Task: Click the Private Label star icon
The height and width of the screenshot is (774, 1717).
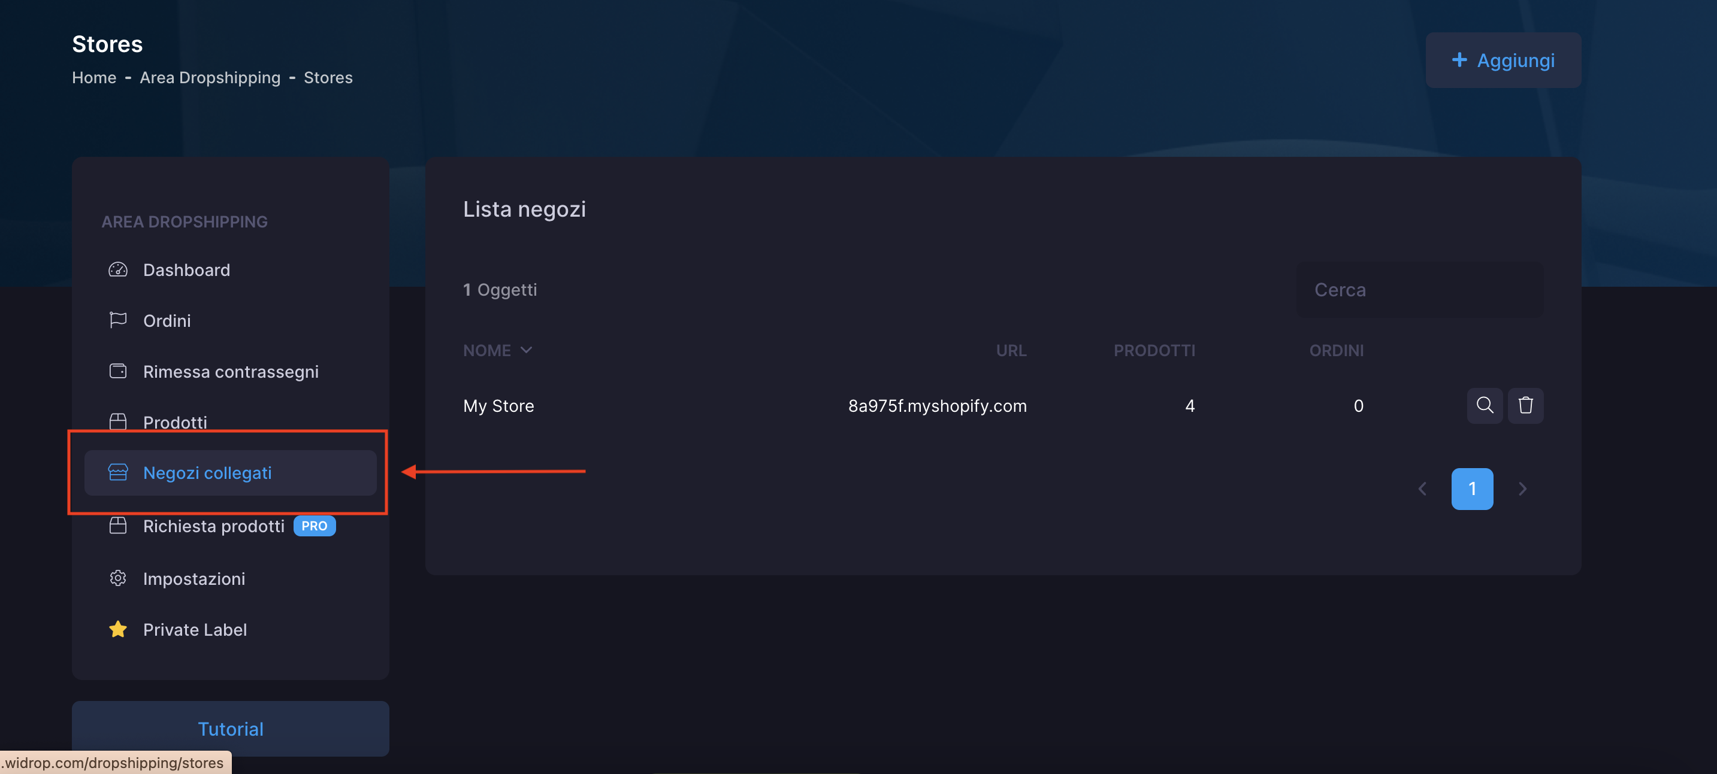Action: (118, 629)
